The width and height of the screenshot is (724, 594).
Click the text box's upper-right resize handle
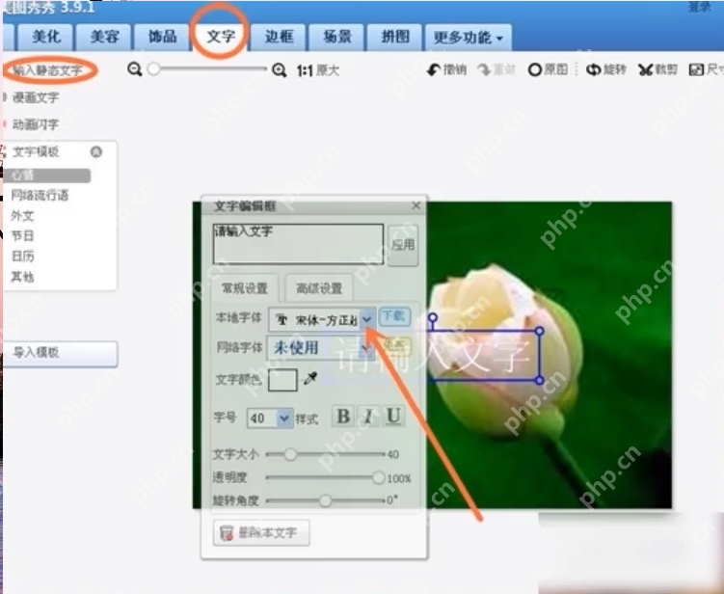539,331
